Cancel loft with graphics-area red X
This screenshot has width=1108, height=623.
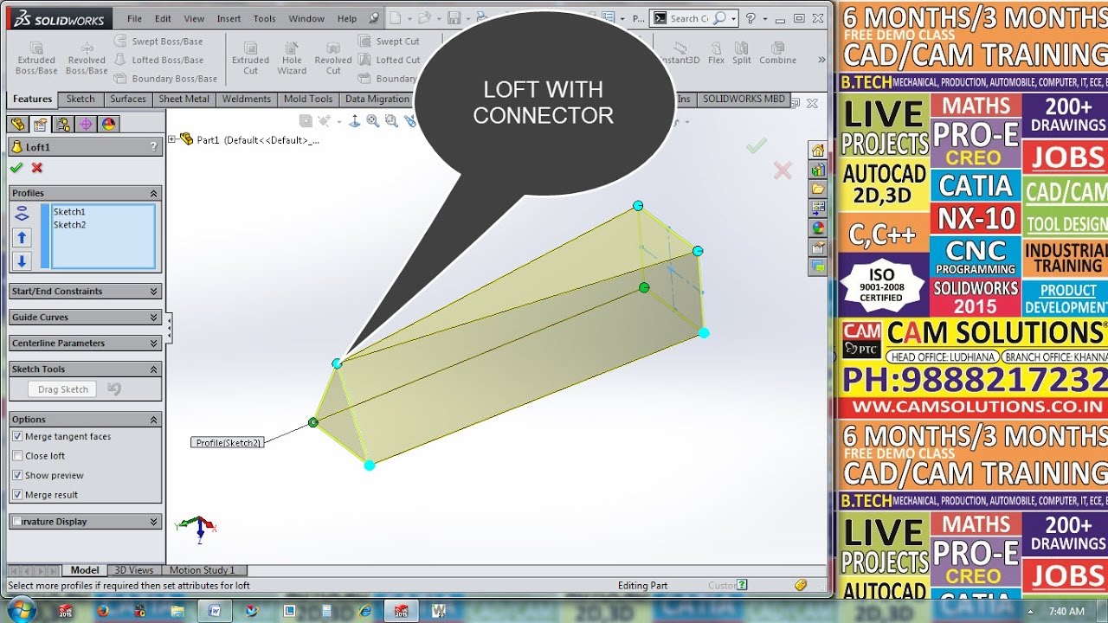coord(783,170)
